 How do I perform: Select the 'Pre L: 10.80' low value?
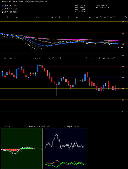(x=80, y=10)
